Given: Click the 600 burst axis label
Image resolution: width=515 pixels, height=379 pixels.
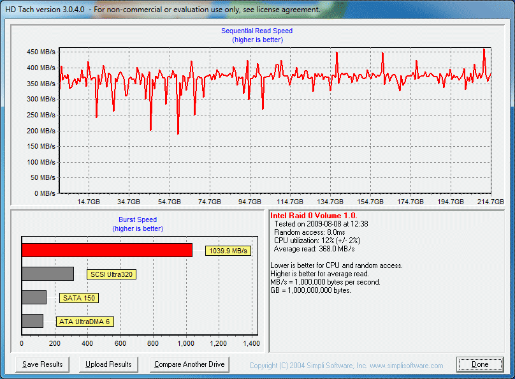Looking at the screenshot, I should (120, 343).
